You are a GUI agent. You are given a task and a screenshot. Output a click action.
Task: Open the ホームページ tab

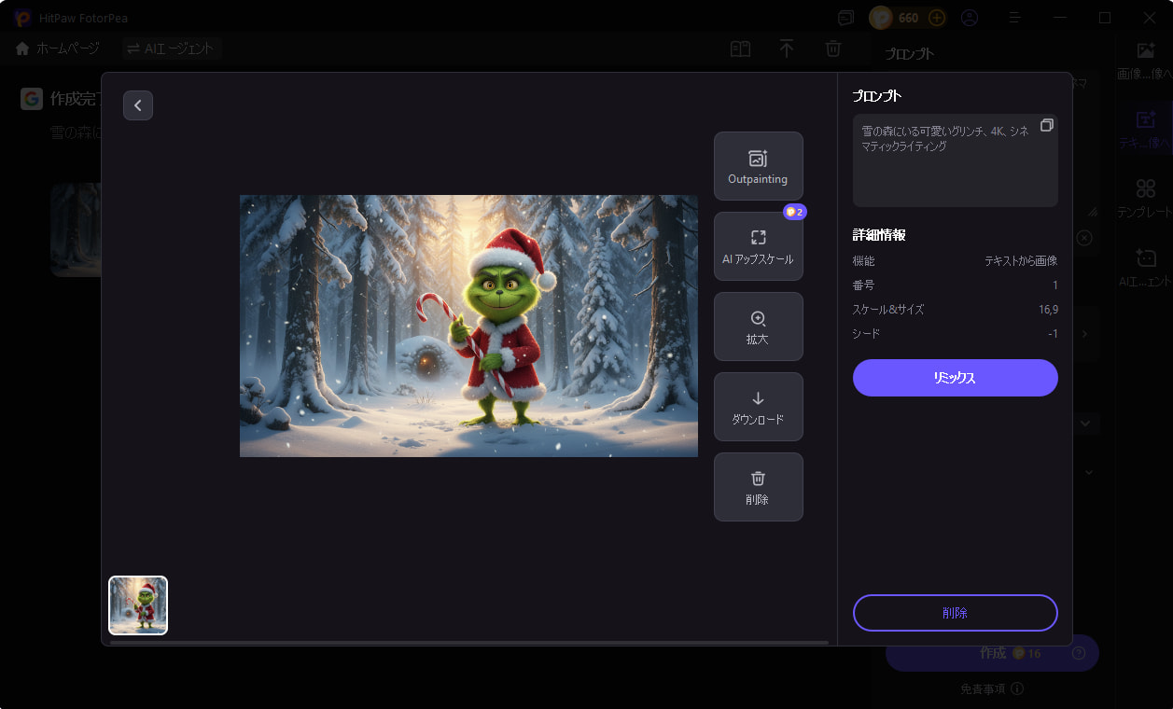pos(58,49)
